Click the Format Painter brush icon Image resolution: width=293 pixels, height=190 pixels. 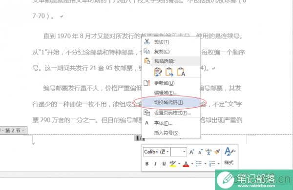[x=217, y=152]
